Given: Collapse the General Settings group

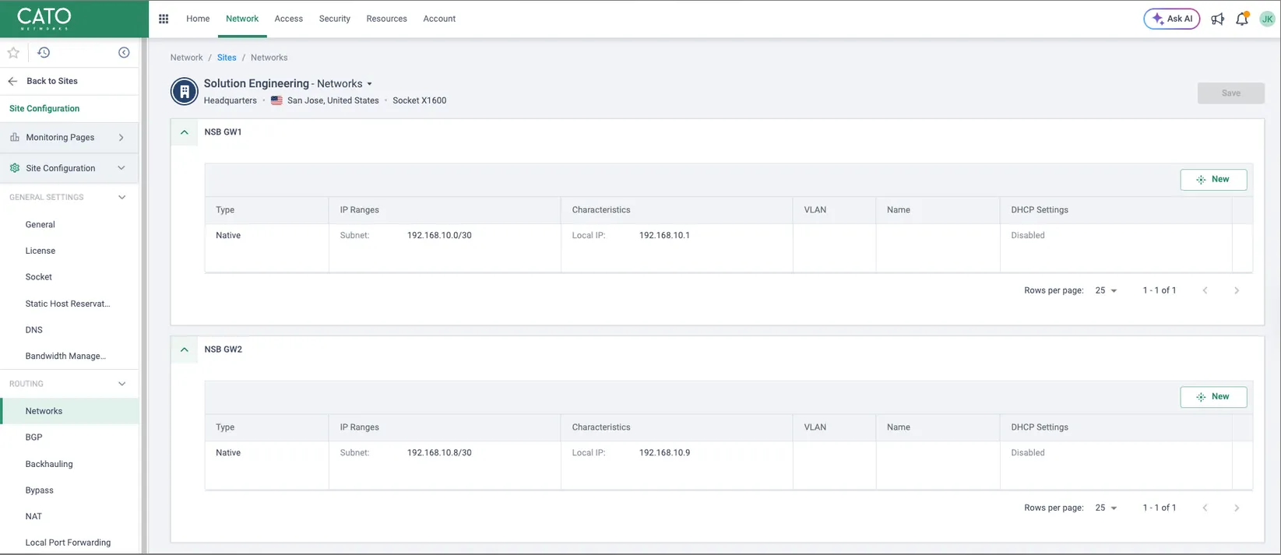Looking at the screenshot, I should pos(121,198).
